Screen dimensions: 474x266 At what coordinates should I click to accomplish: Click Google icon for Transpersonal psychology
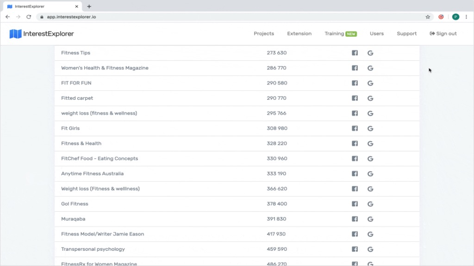tap(370, 250)
